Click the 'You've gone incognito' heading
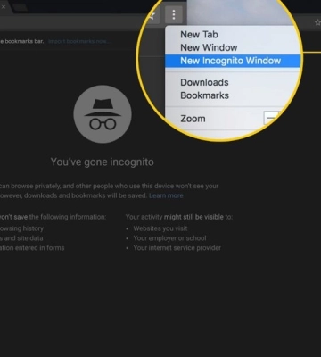The height and width of the screenshot is (357, 321). [x=103, y=162]
